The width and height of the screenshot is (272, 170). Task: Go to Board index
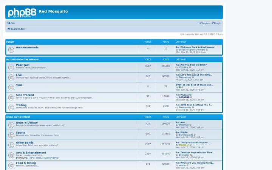point(16,29)
